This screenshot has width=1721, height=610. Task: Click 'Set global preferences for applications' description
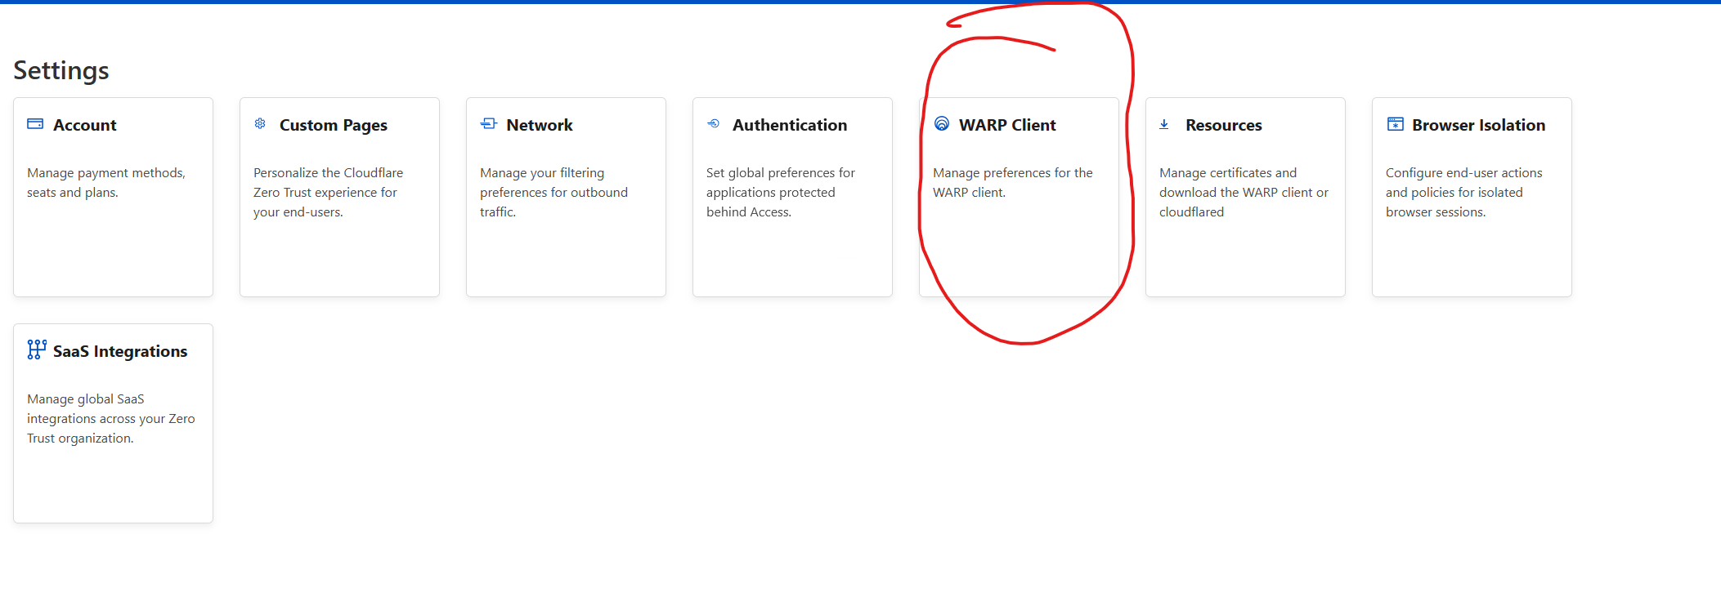(x=781, y=193)
